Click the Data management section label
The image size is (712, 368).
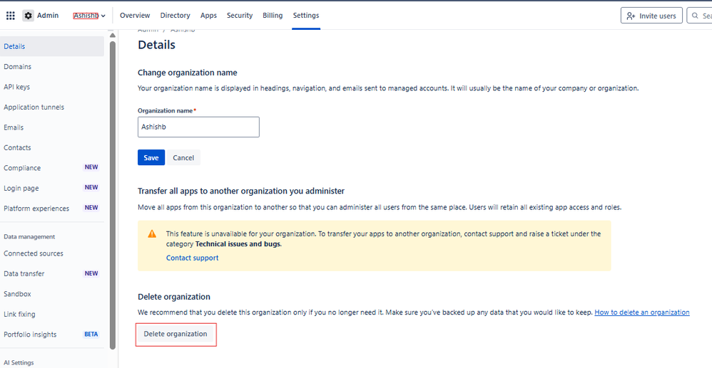pos(29,236)
